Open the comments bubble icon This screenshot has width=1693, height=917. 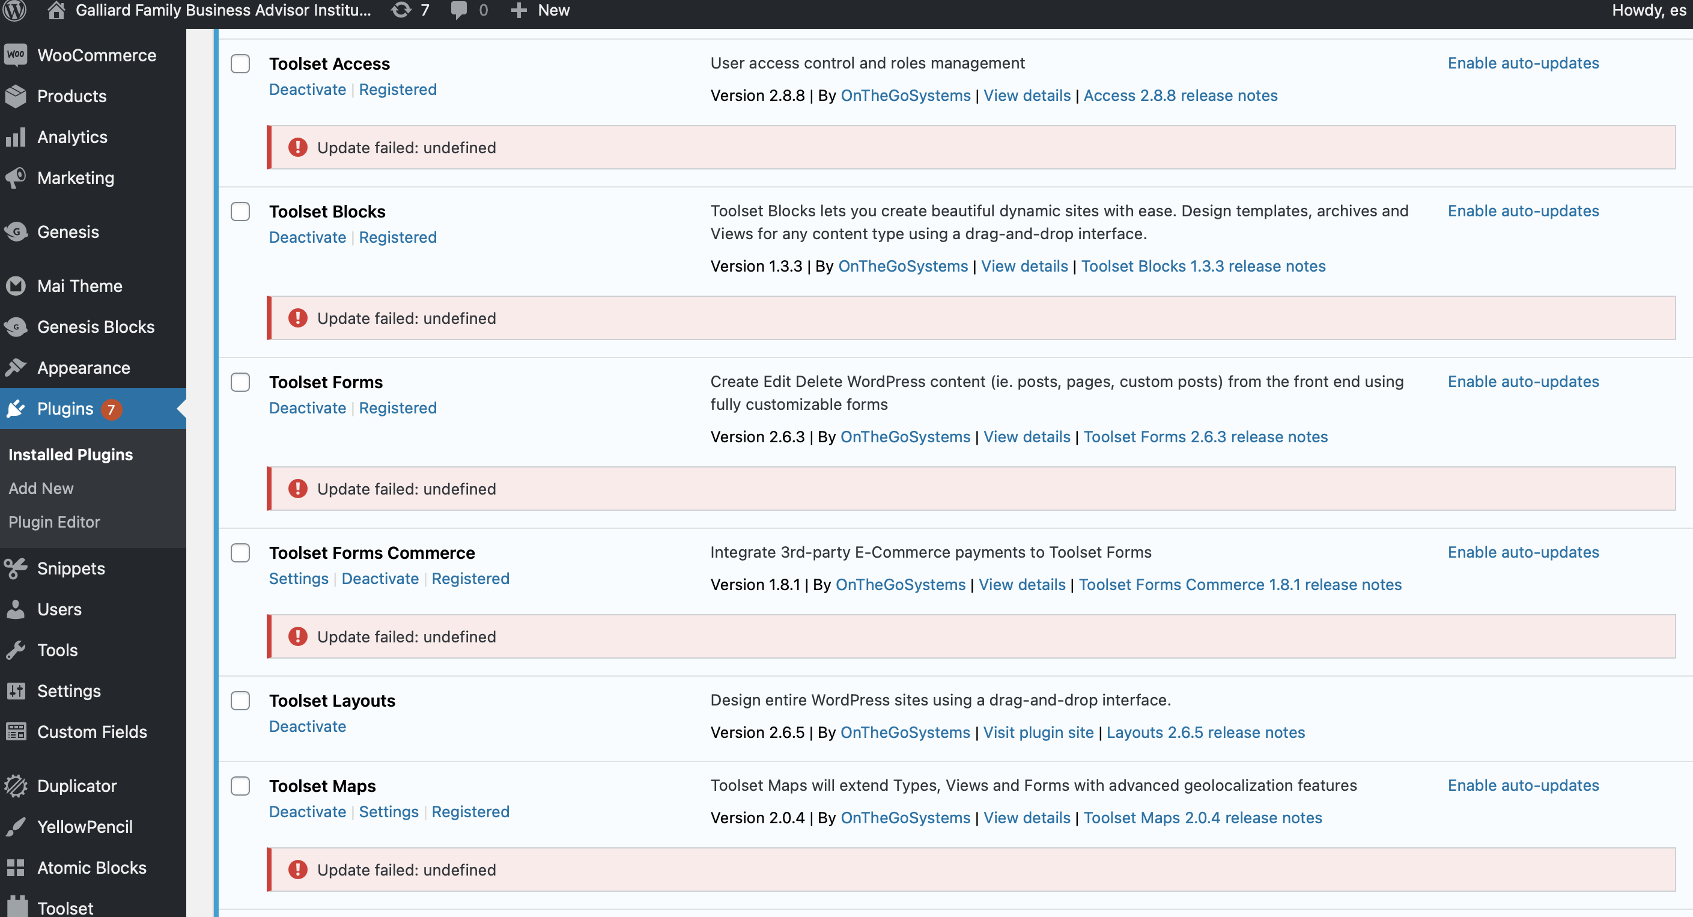(459, 11)
